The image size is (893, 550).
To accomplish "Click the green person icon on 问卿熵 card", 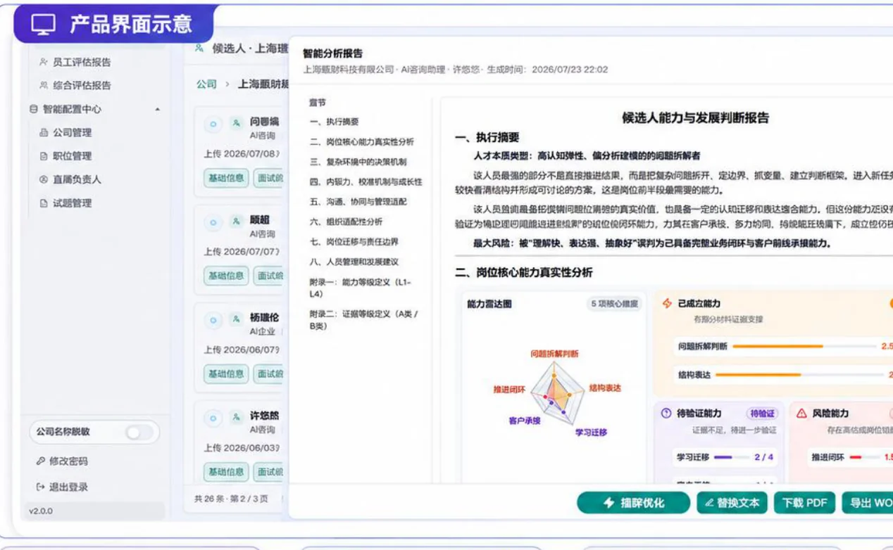I will 236,124.
